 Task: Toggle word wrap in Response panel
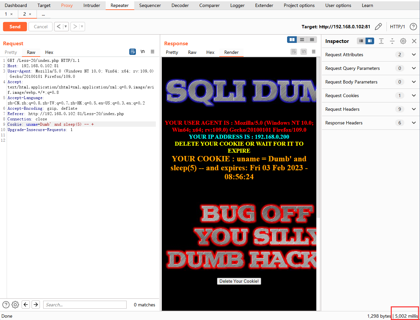pyautogui.click(x=294, y=52)
